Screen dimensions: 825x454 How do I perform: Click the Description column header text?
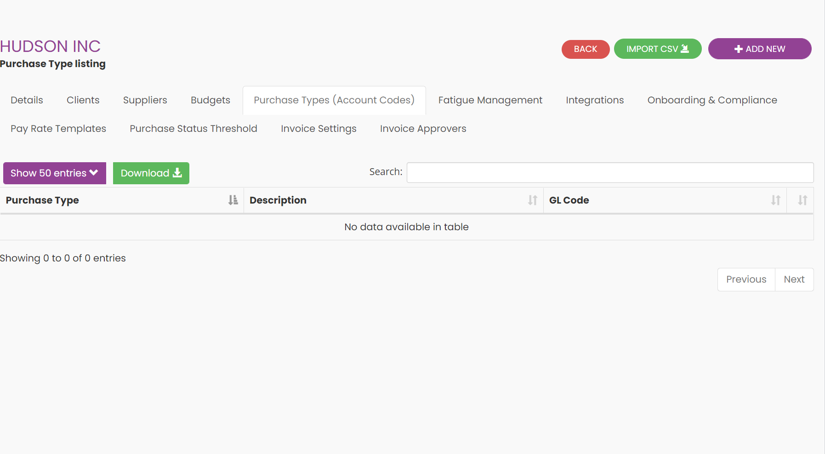coord(278,200)
